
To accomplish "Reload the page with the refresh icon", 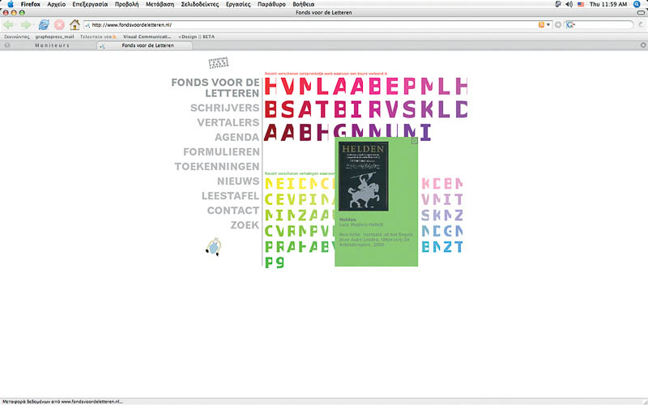I will click(x=44, y=25).
